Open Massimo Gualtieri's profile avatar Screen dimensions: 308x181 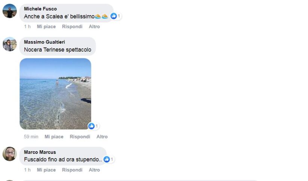(10, 44)
